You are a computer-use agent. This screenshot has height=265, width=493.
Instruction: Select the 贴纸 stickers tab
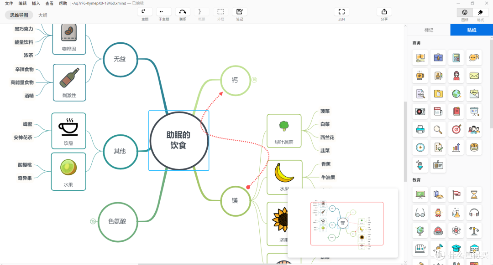click(472, 30)
